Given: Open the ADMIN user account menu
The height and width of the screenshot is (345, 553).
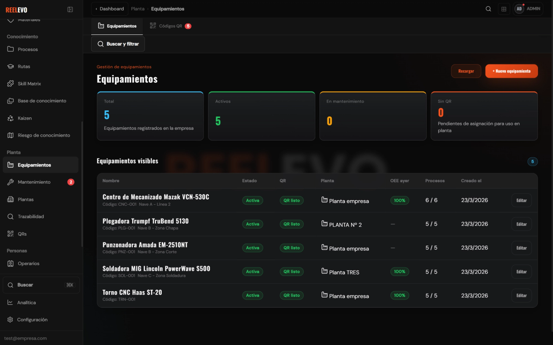Looking at the screenshot, I should [x=528, y=9].
